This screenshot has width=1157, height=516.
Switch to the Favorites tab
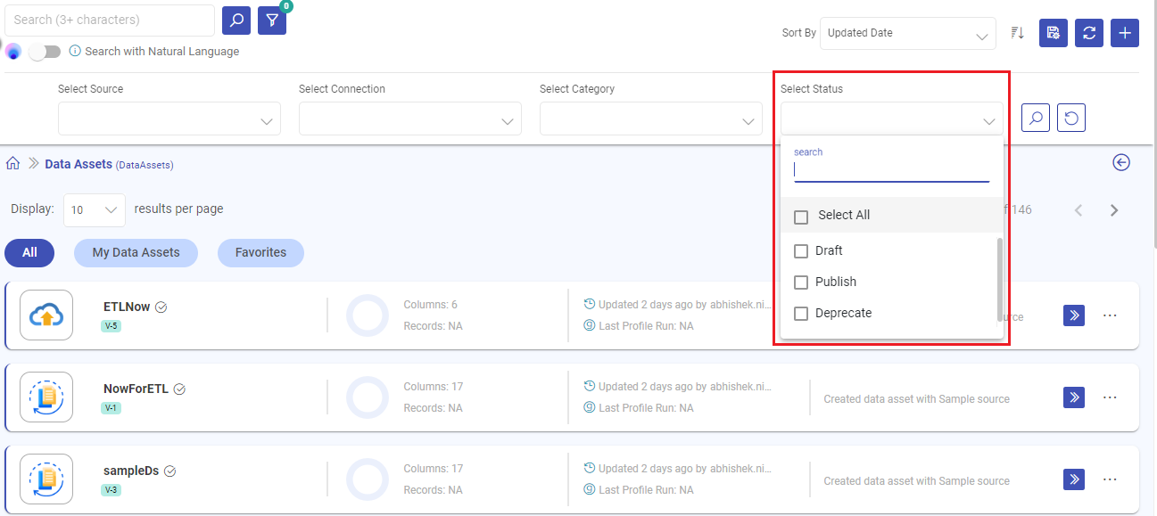pyautogui.click(x=260, y=252)
